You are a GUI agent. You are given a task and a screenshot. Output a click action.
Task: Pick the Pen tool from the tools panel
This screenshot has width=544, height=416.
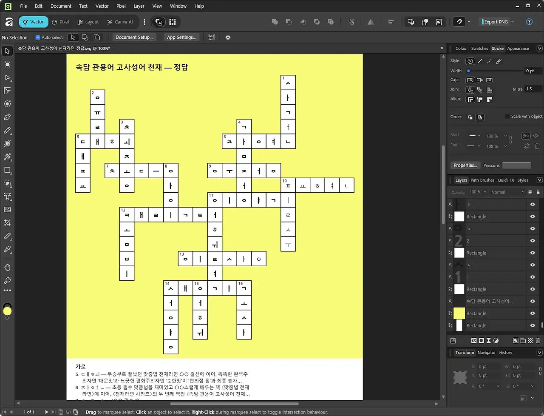pyautogui.click(x=7, y=117)
